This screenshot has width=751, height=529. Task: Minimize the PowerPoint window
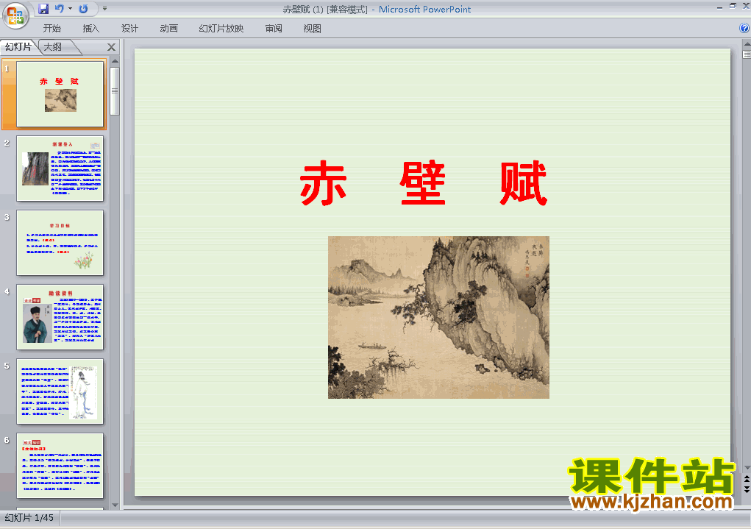click(719, 7)
